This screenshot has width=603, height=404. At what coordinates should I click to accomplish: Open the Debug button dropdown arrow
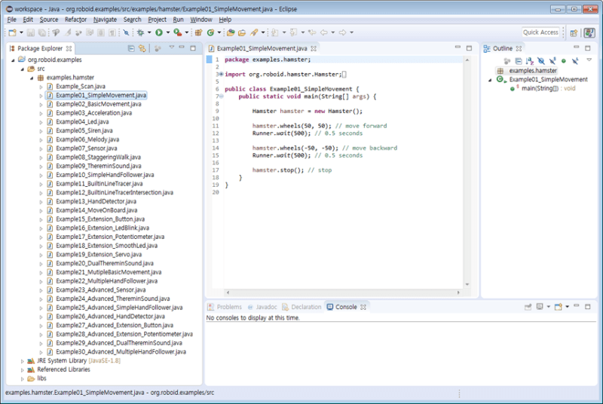click(x=149, y=32)
